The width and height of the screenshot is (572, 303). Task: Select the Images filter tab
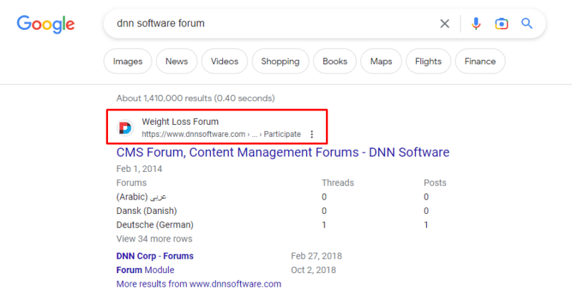click(128, 61)
